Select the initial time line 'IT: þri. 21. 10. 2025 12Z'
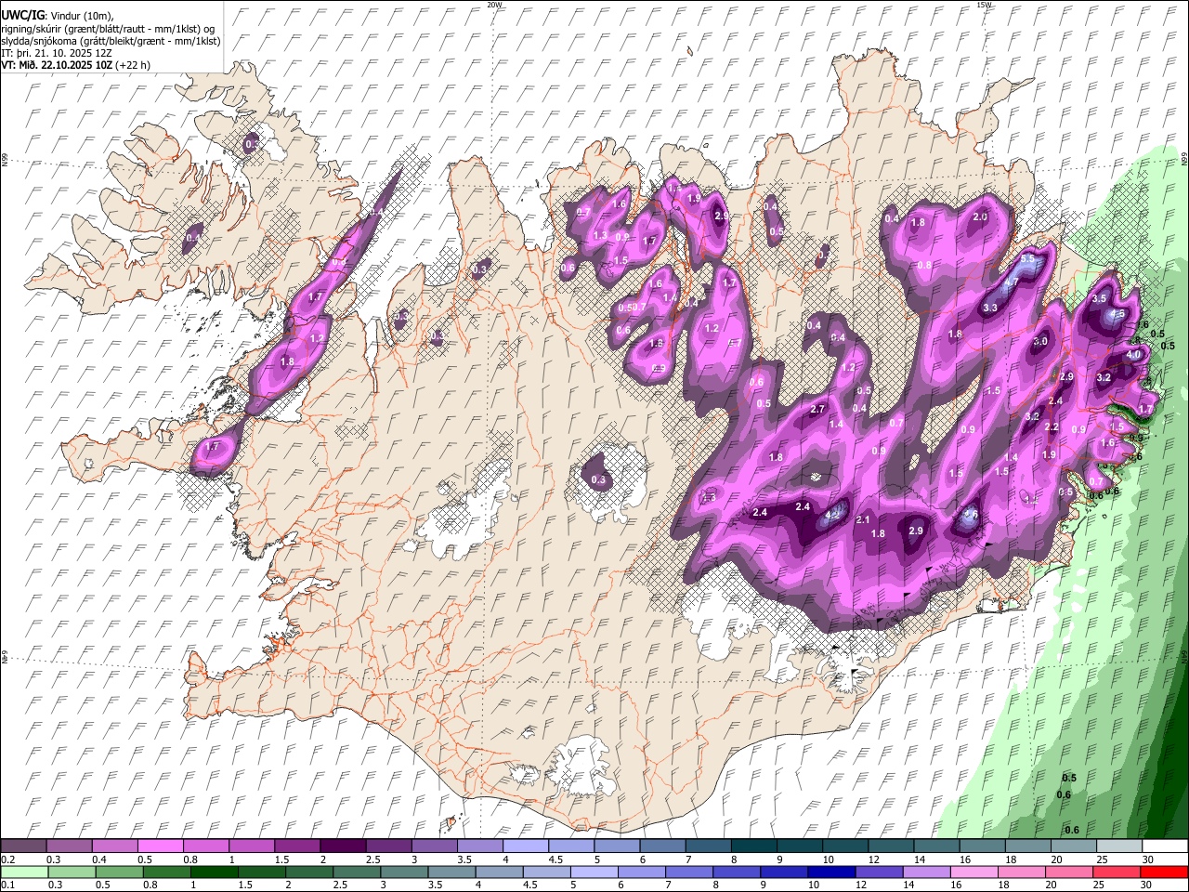Viewport: 1189px width, 892px height. [x=56, y=53]
